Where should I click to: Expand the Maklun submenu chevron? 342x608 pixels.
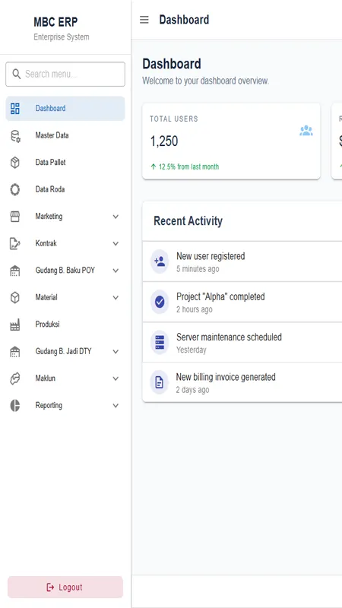(x=116, y=378)
